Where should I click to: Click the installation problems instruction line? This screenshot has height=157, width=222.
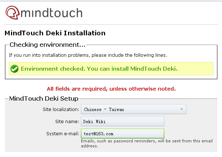click(88, 55)
